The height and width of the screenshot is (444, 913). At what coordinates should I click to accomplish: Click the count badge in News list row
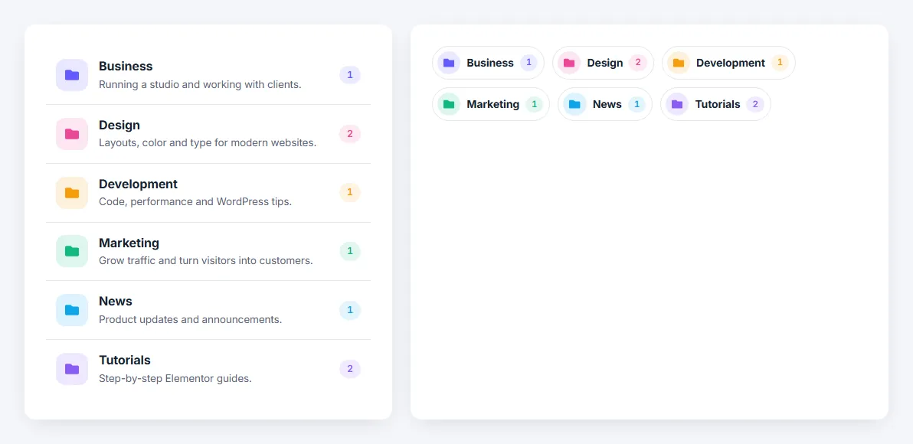point(350,310)
